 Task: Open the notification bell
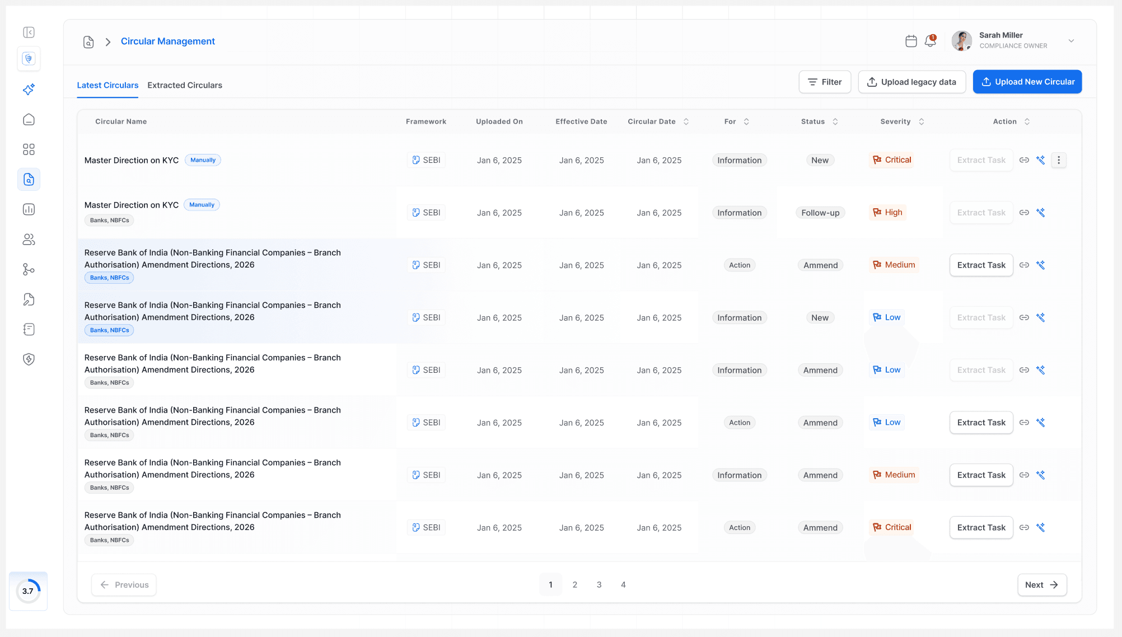[931, 41]
